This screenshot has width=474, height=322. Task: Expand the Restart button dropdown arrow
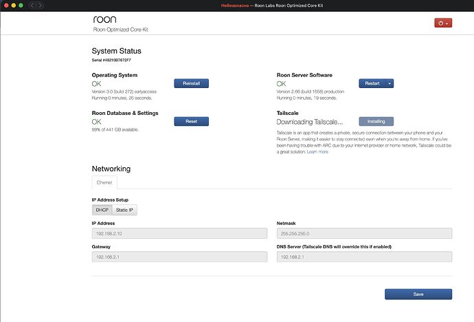click(x=390, y=83)
